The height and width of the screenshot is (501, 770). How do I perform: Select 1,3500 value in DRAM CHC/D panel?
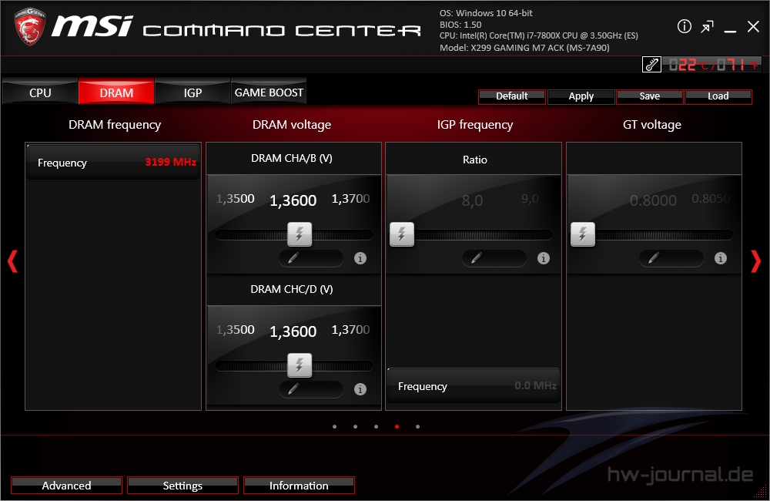(235, 329)
